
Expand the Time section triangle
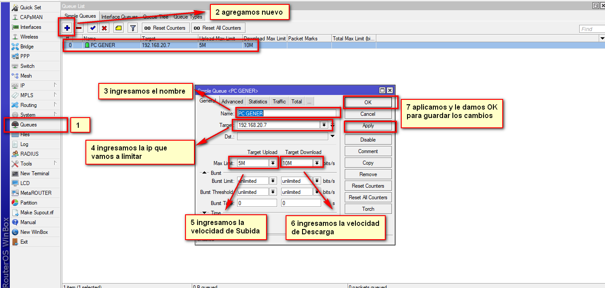pos(205,213)
